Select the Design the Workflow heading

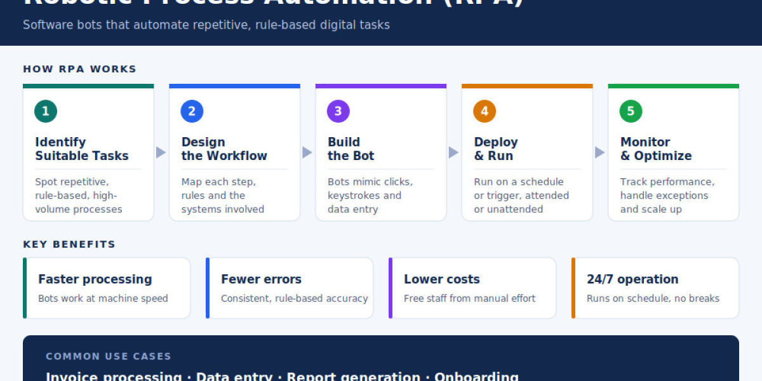point(224,149)
